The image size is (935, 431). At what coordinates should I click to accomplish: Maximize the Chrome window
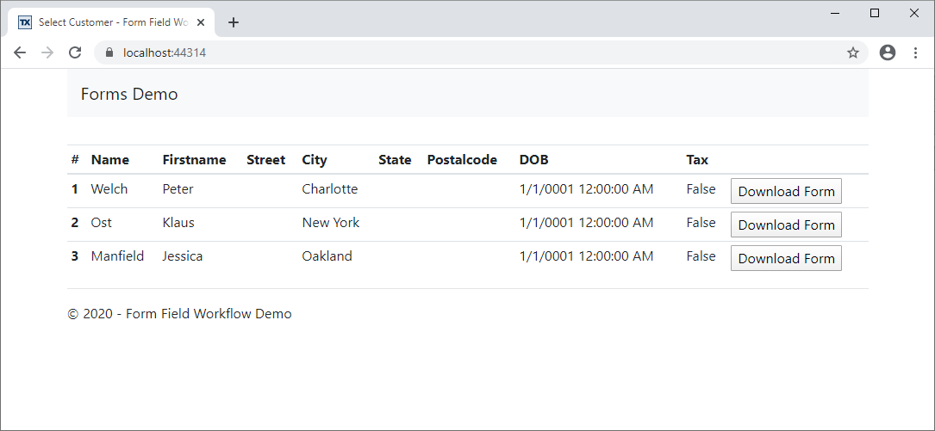click(x=875, y=13)
